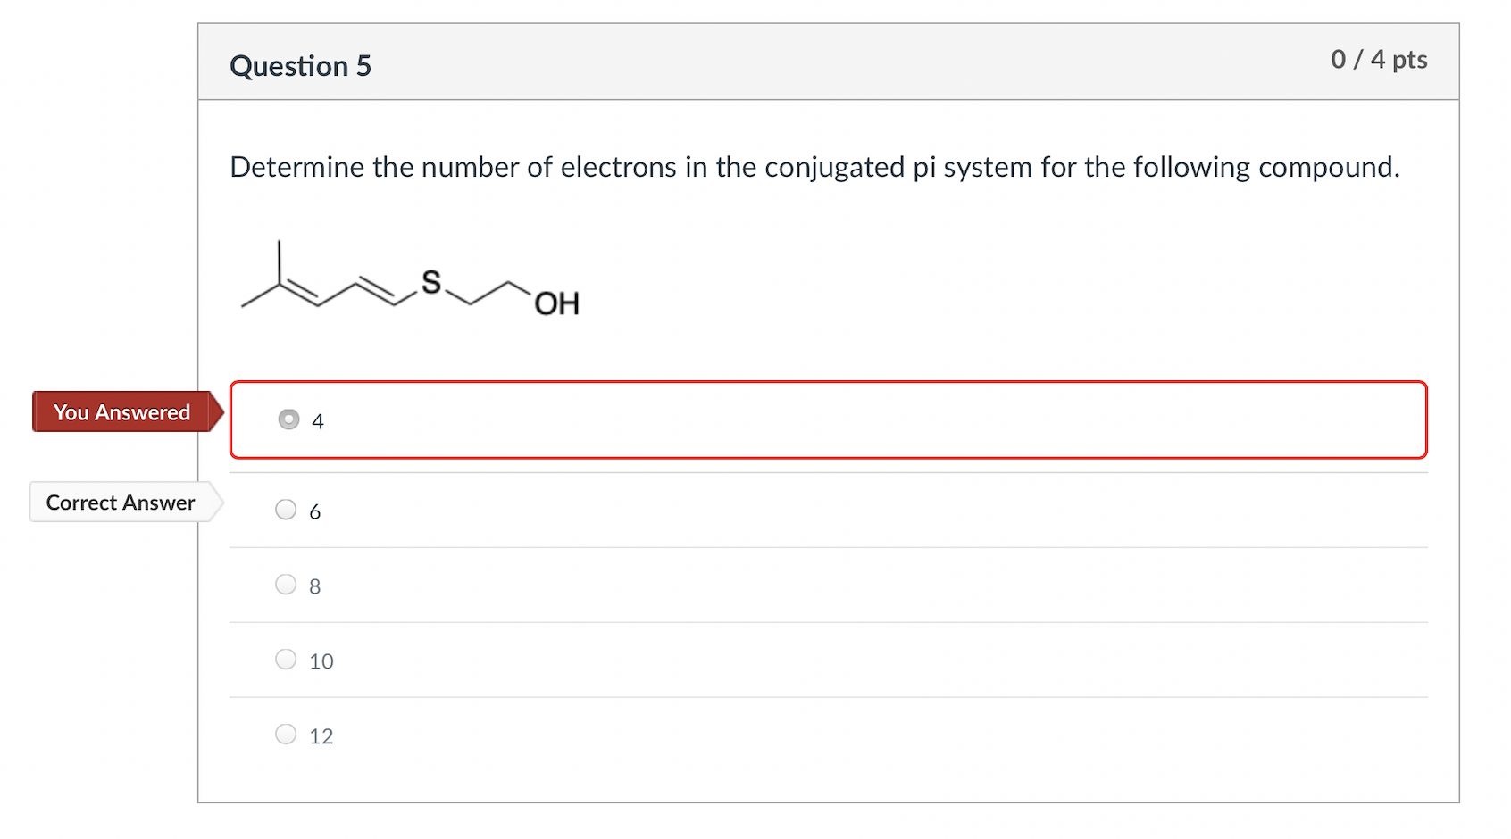Select the radio button for answer 4
Viewport: 1511px width, 839px height.
(288, 419)
